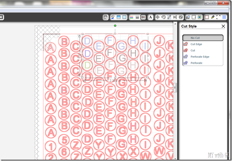Image resolution: width=232 pixels, height=161 pixels.
Task: Open the Page settings pink rectangle icon
Action: 207,17
